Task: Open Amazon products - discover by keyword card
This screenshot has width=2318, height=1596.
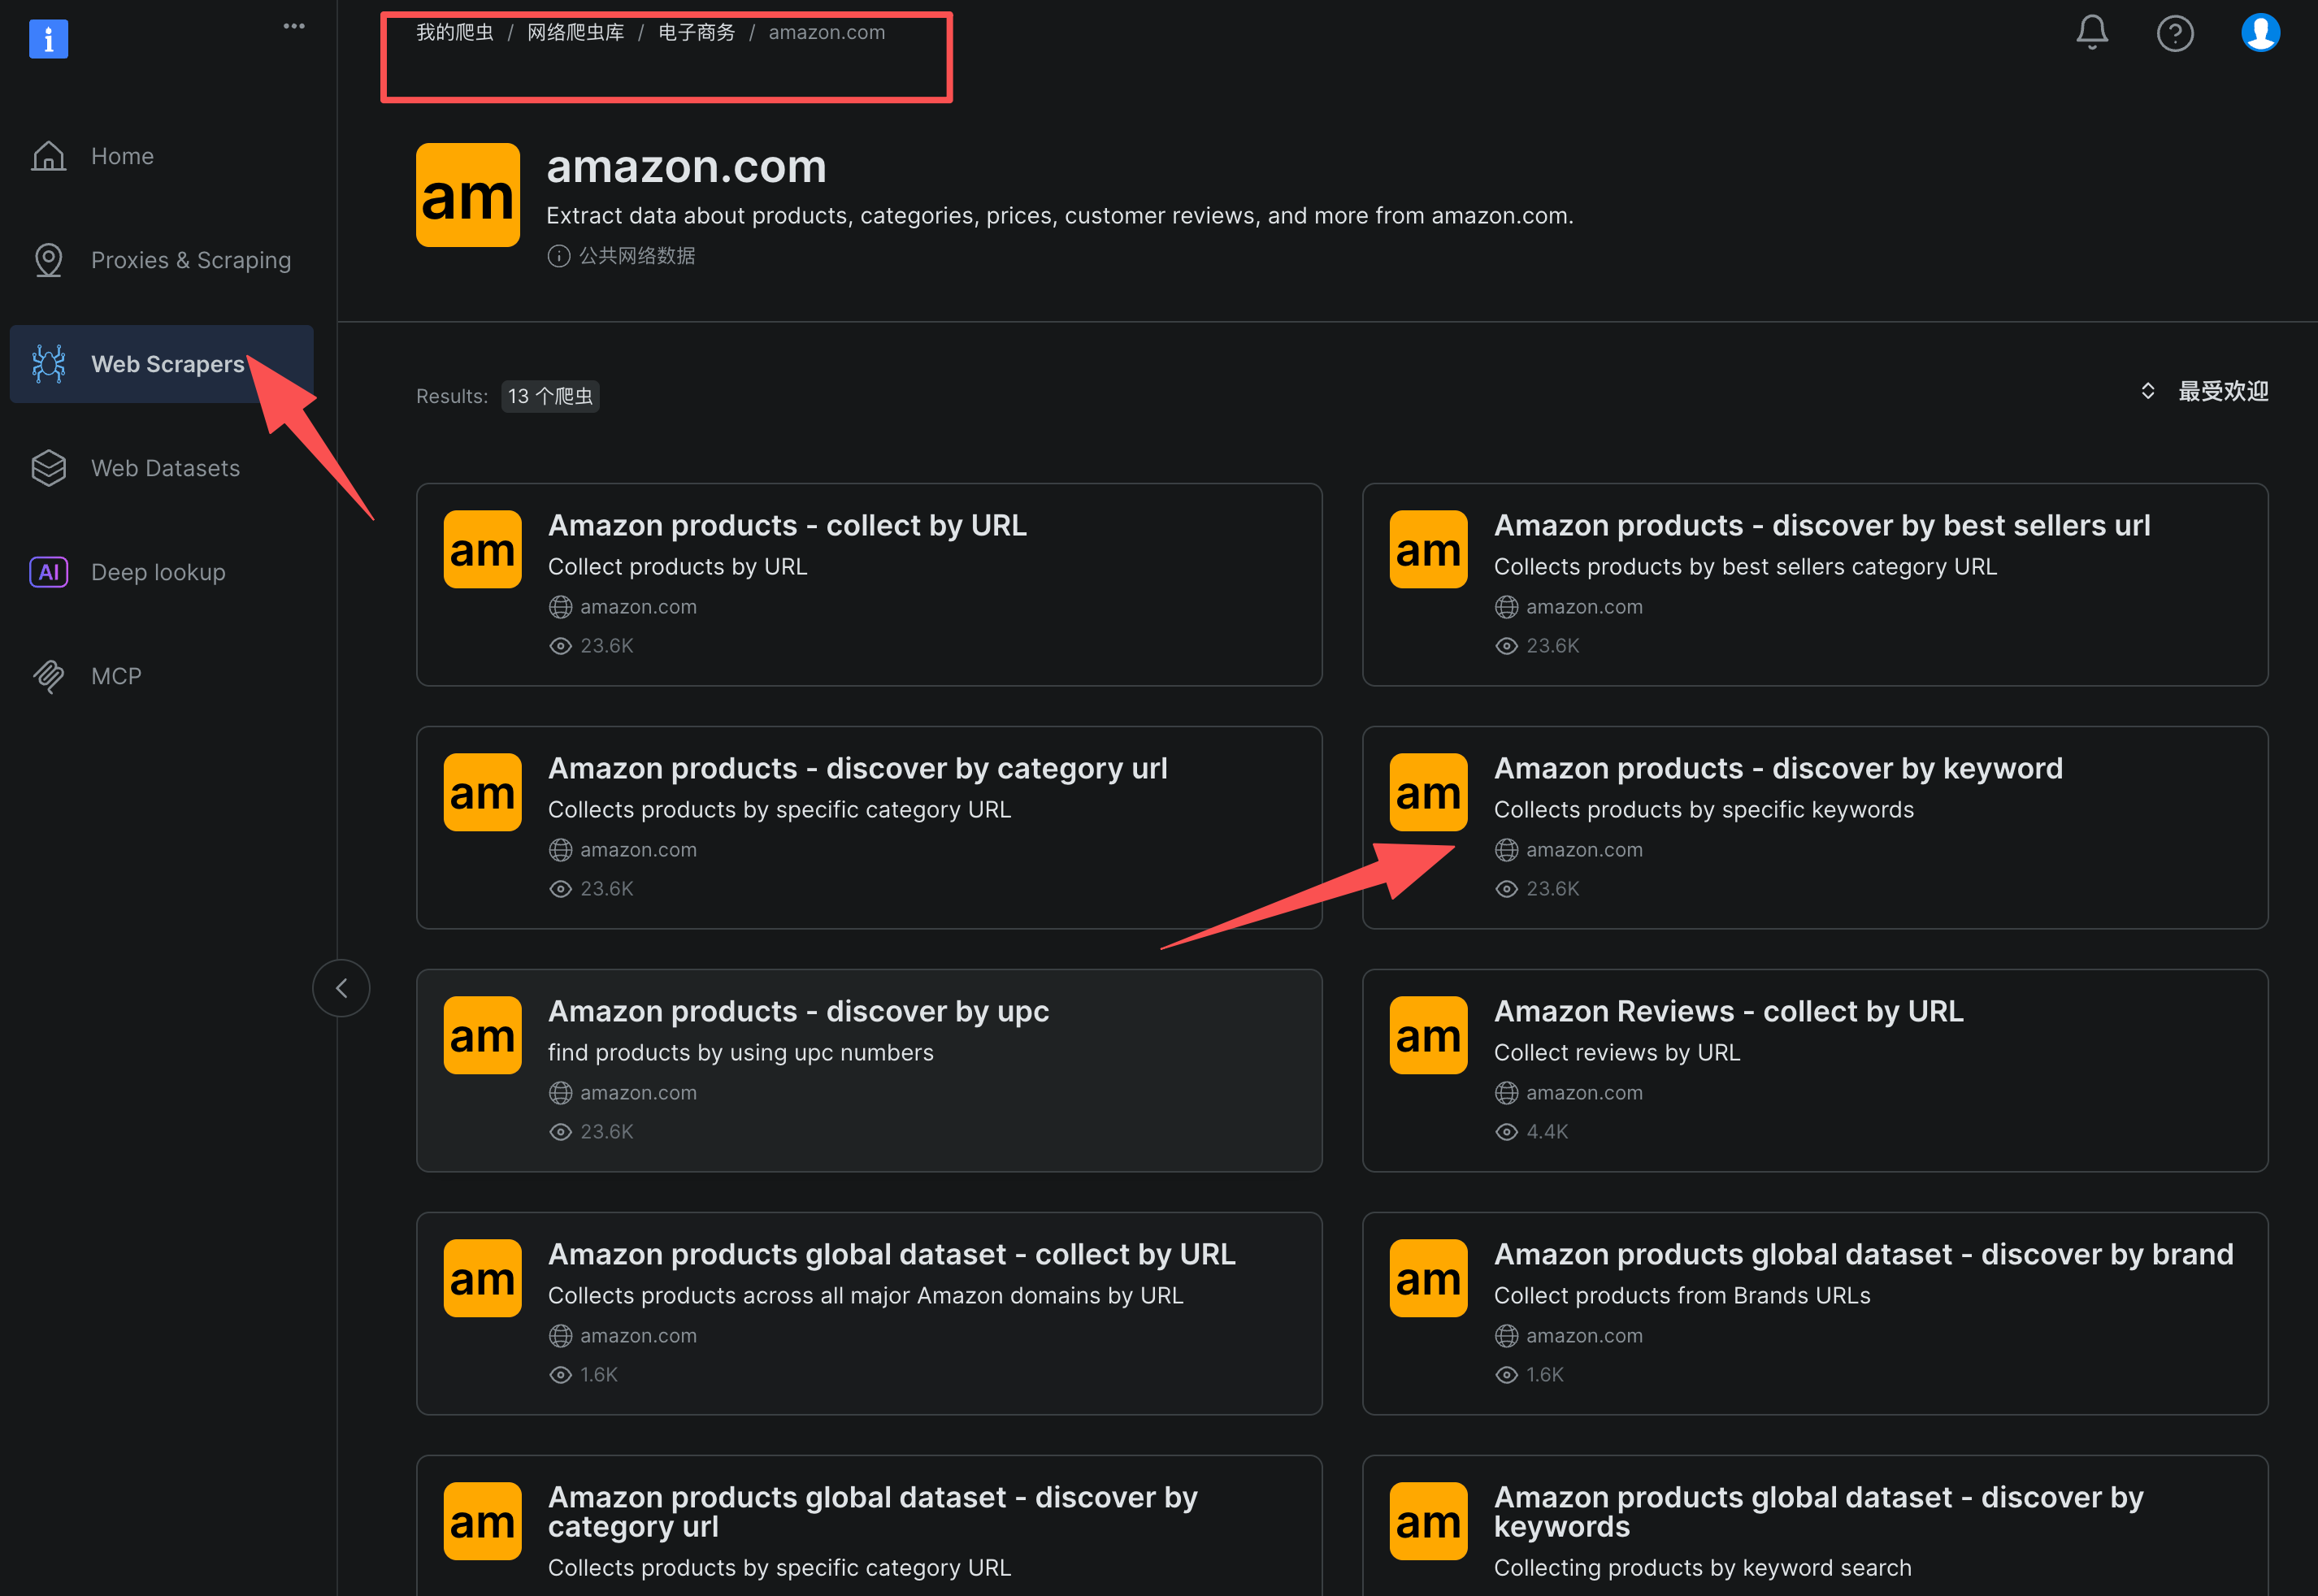Action: coord(1777,768)
